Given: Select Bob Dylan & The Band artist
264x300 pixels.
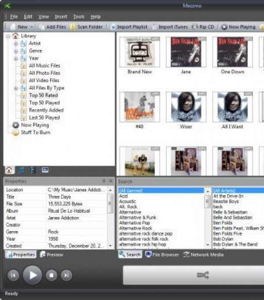Looking at the screenshot, I should (x=235, y=244).
